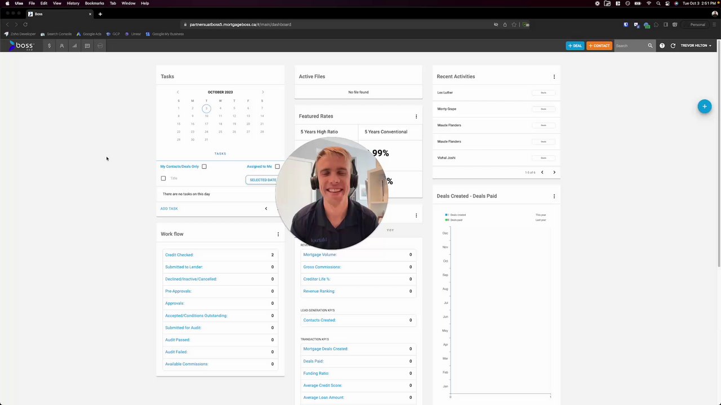Click the orange + CONTACT button
This screenshot has width=721, height=405.
tap(599, 46)
